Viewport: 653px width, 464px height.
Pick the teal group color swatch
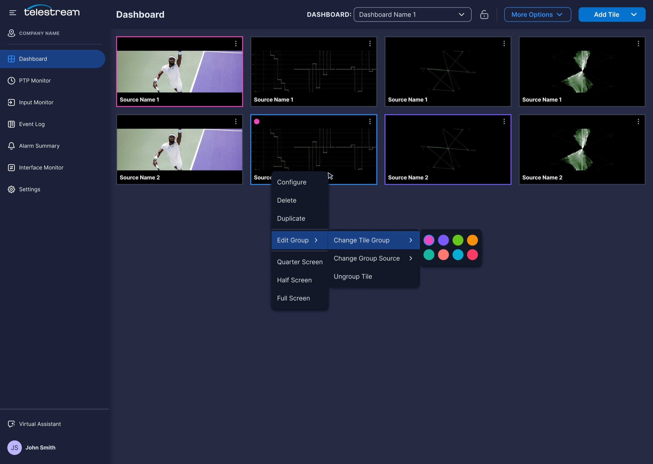pyautogui.click(x=429, y=255)
